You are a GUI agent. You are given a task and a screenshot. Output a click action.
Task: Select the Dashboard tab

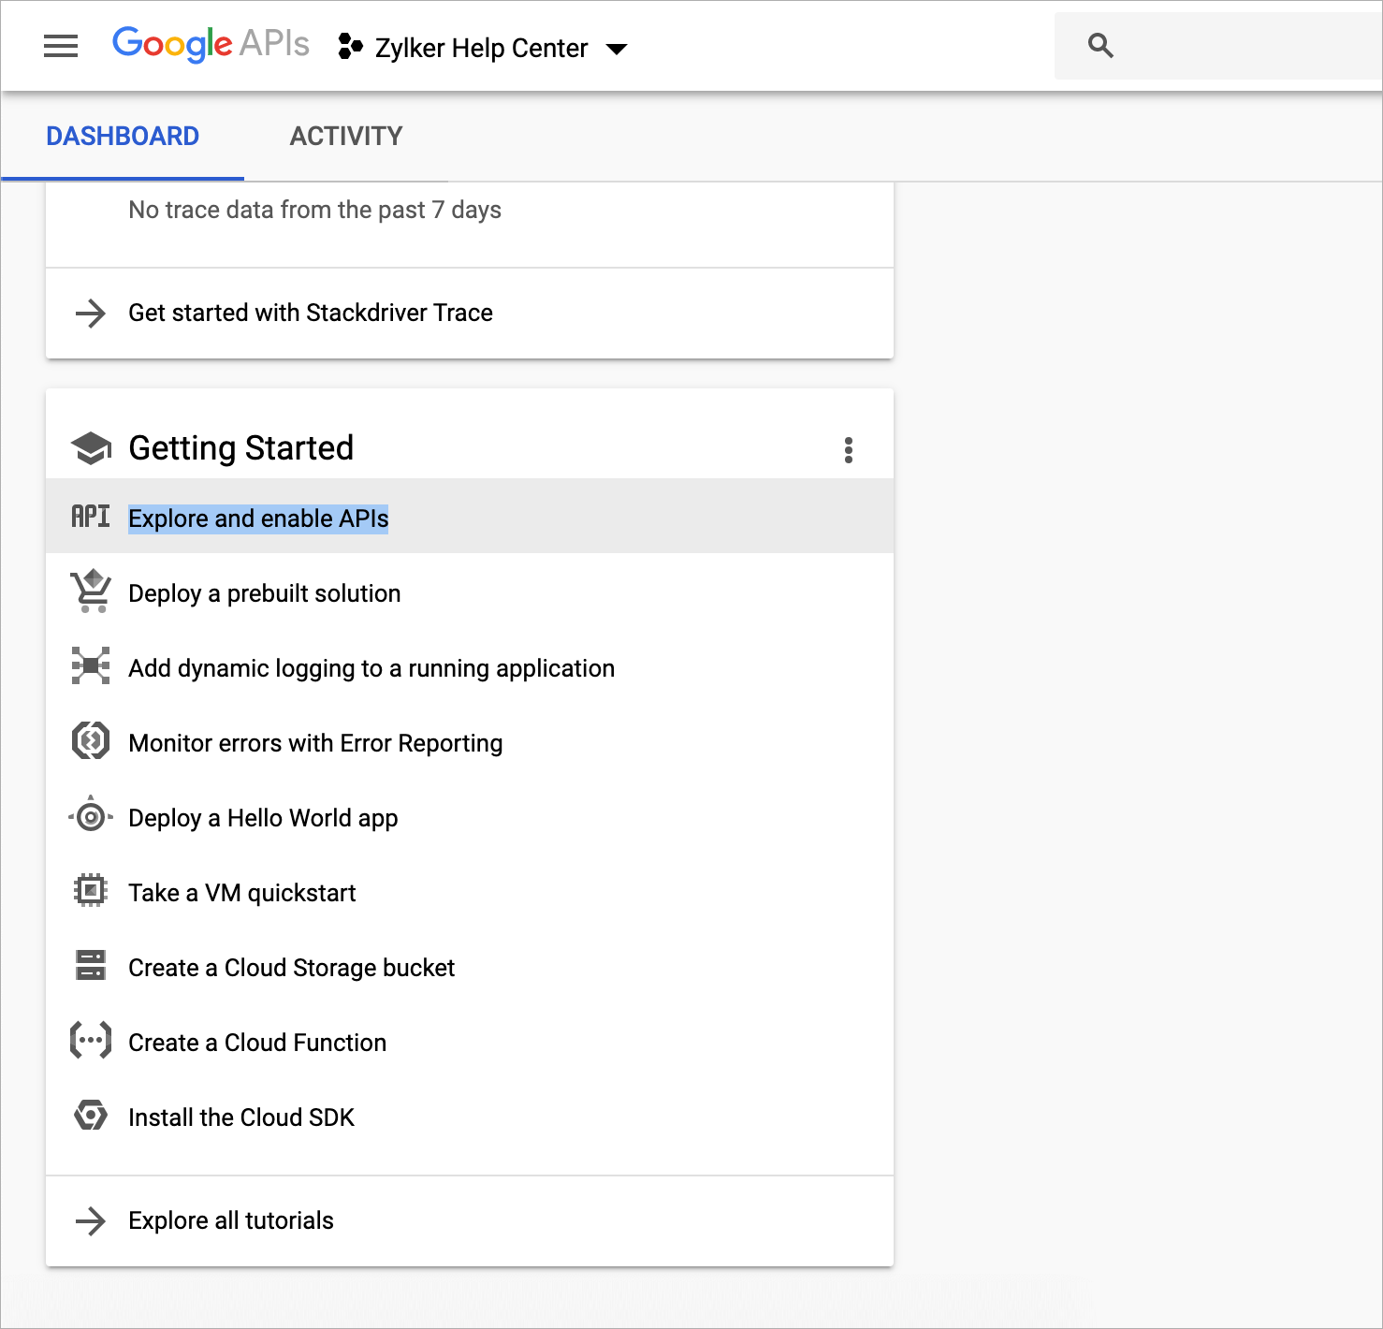point(123,137)
